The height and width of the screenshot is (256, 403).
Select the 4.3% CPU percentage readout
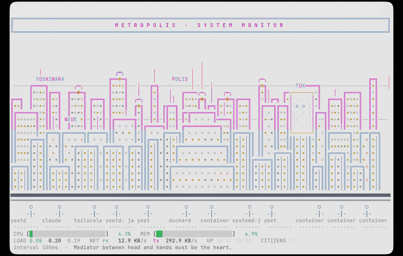point(124,234)
